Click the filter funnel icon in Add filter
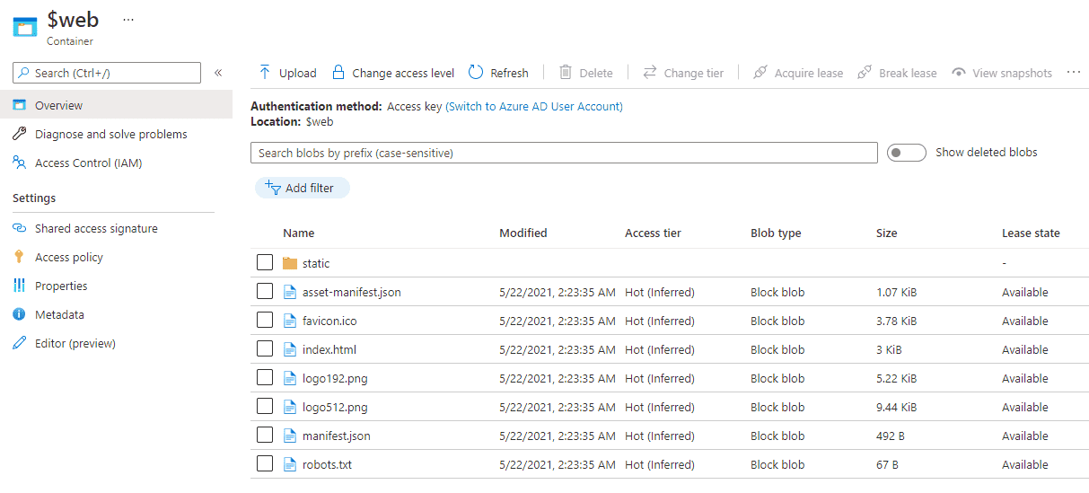 pyautogui.click(x=273, y=188)
